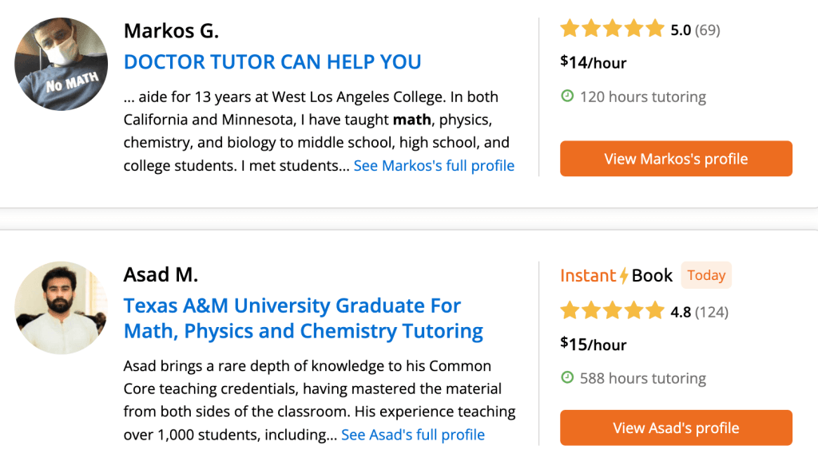This screenshot has height=473, width=818.
Task: Click Asad's star rating icons
Action: (612, 311)
